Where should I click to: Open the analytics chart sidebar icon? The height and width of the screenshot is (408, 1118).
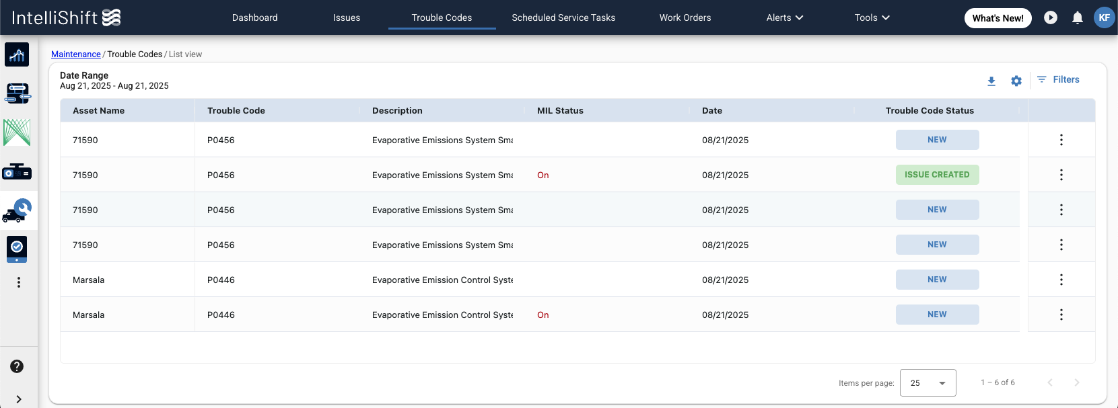click(x=17, y=54)
